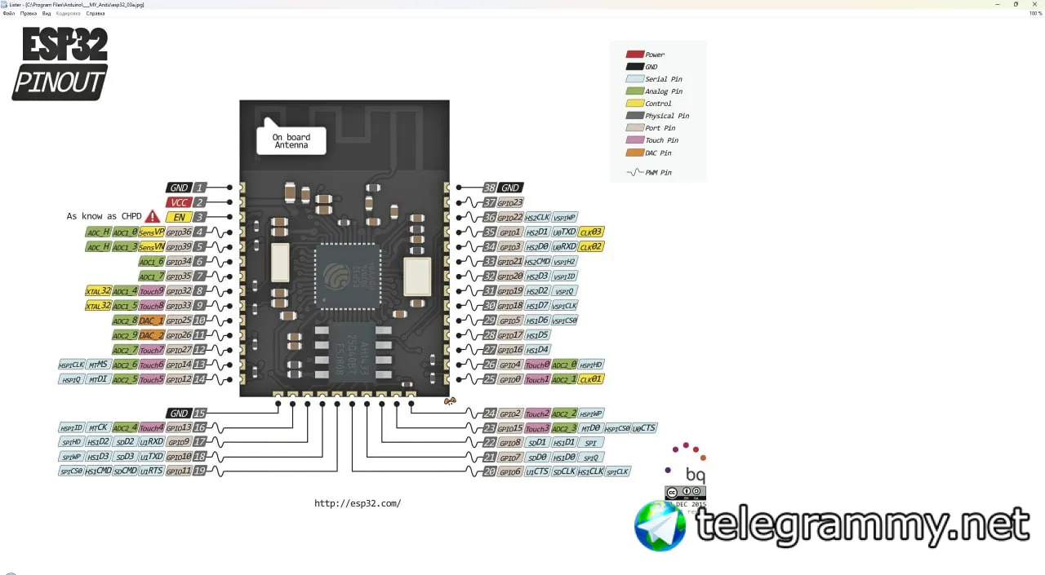
Task: Click the red warning triangle near EN
Action: pos(153,217)
